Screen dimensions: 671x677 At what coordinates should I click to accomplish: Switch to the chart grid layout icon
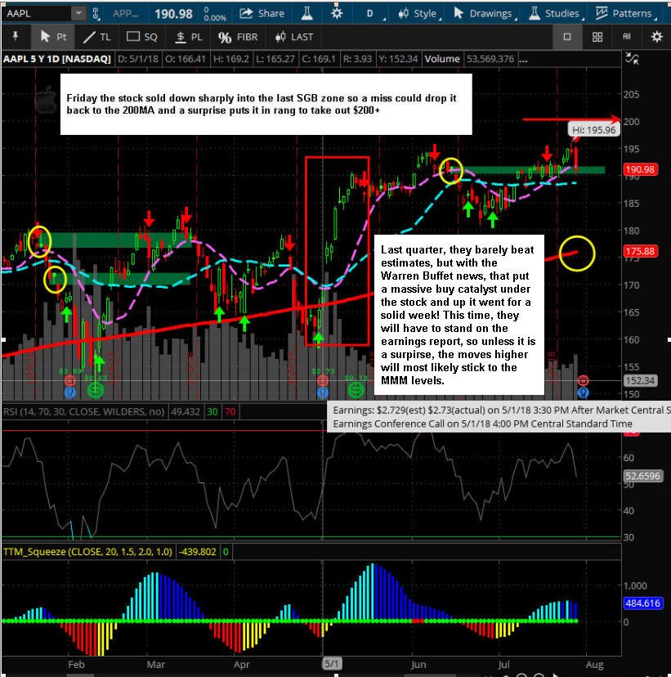click(597, 37)
